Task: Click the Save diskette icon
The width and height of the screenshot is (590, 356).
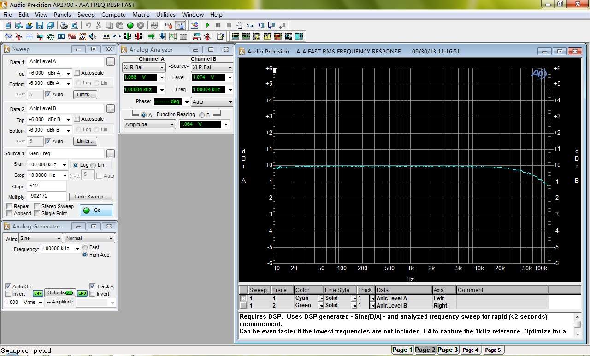Action: point(40,25)
